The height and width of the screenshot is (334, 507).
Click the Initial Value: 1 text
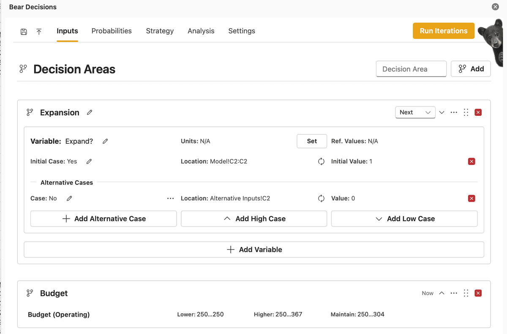(352, 162)
